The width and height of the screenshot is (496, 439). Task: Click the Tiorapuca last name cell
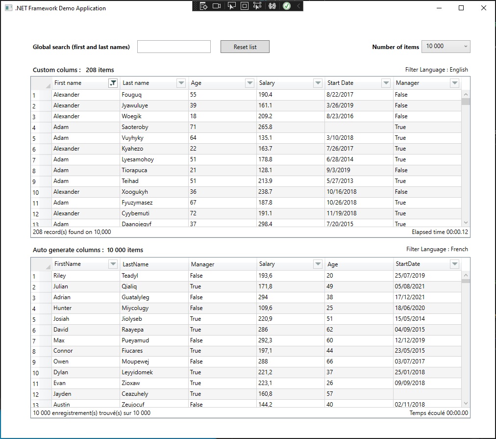154,170
